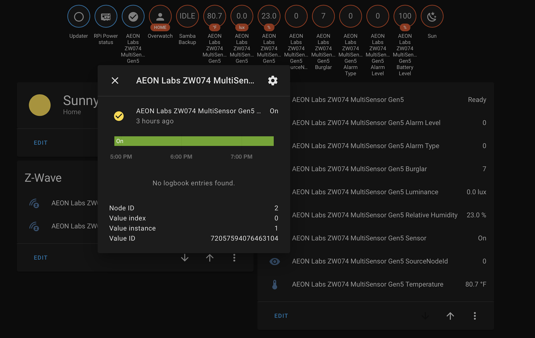Click the Value ID number 72057594076463104

[x=244, y=238]
